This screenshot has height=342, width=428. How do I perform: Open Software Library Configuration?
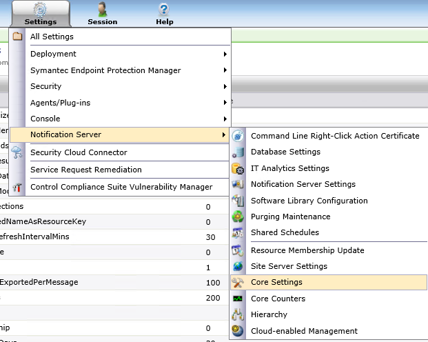coord(309,201)
